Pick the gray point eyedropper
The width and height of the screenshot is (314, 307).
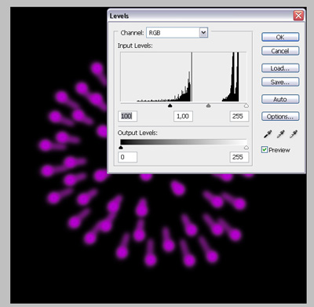point(280,134)
